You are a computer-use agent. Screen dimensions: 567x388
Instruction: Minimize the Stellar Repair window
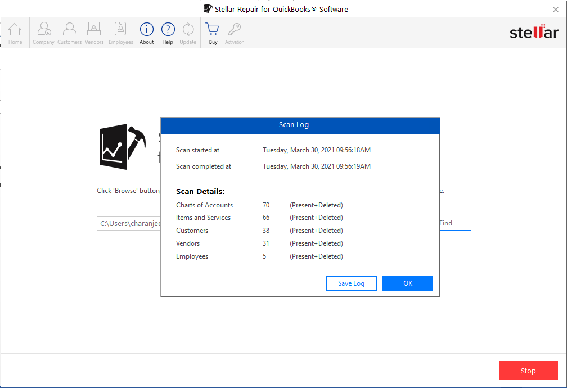(530, 10)
